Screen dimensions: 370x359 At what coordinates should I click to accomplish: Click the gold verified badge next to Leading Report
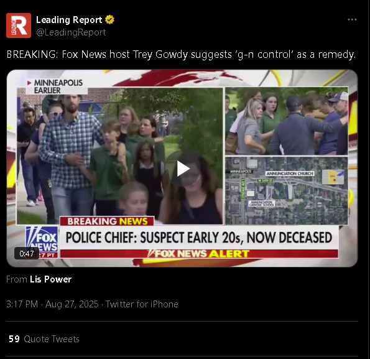pyautogui.click(x=109, y=19)
